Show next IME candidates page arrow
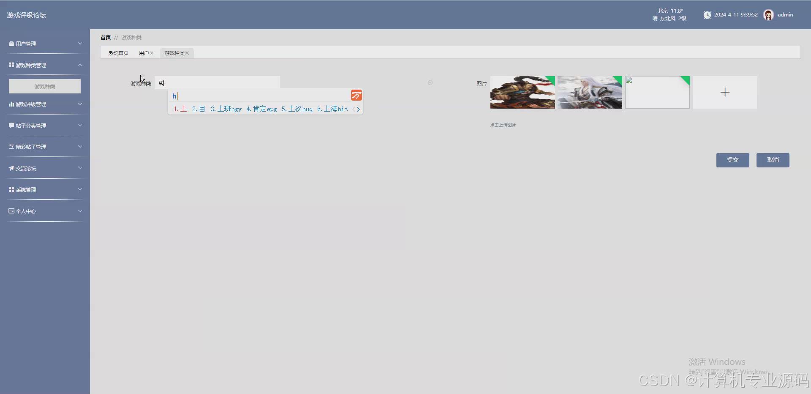811x394 pixels. [x=359, y=109]
